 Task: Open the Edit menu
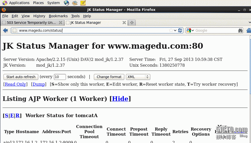pos(15,16)
